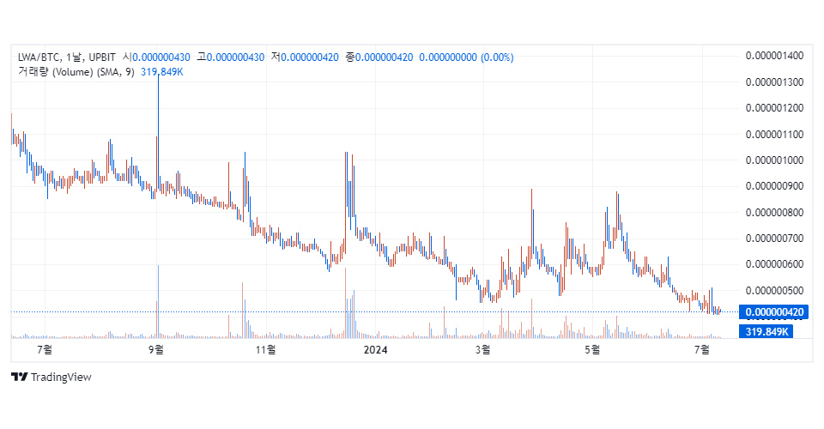Click the 시 open price value
This screenshot has height=429, width=824.
pyautogui.click(x=161, y=57)
